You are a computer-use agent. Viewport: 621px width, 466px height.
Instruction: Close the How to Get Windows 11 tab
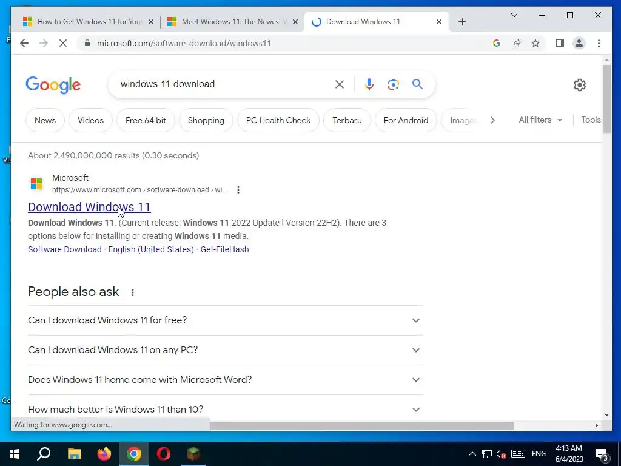[x=151, y=22]
